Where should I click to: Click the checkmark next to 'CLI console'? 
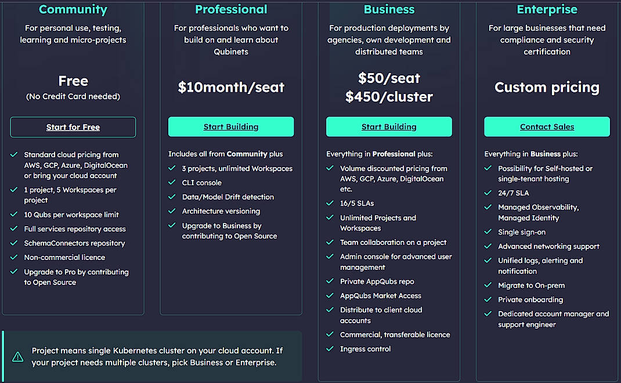click(171, 182)
